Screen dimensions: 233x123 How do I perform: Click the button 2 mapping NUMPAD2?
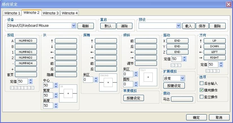26,58
